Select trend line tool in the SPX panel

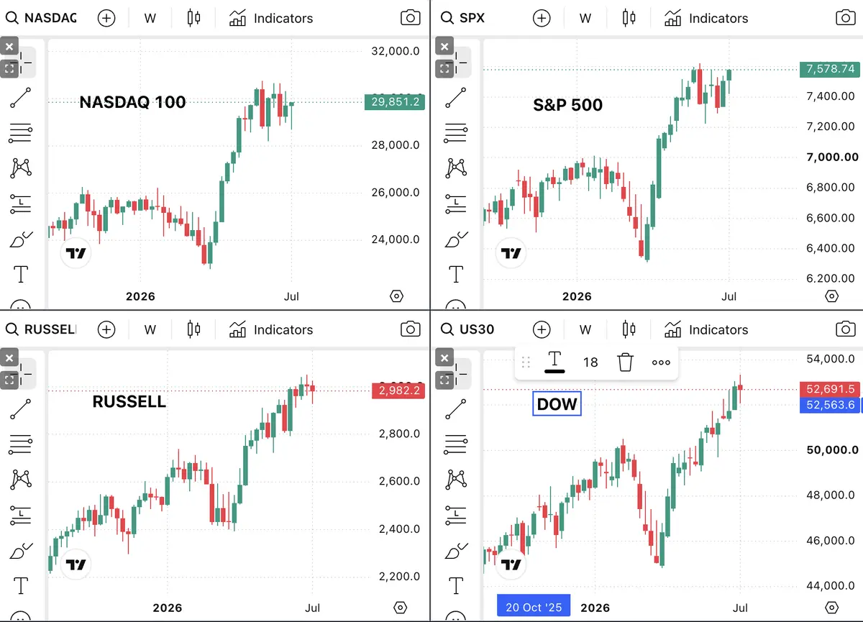tap(455, 98)
